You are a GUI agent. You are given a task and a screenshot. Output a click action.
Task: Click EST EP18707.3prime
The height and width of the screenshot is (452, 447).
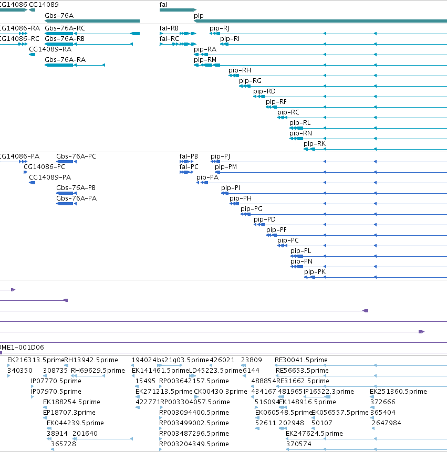(x=69, y=413)
